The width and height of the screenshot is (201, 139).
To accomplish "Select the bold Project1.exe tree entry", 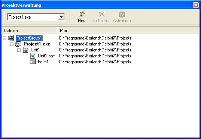I will (x=37, y=44).
